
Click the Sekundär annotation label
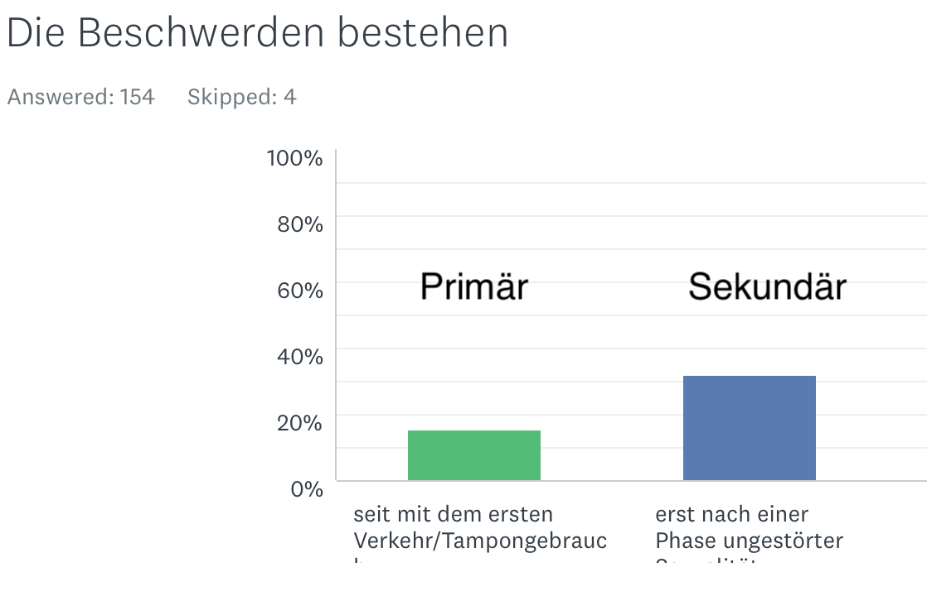(767, 286)
